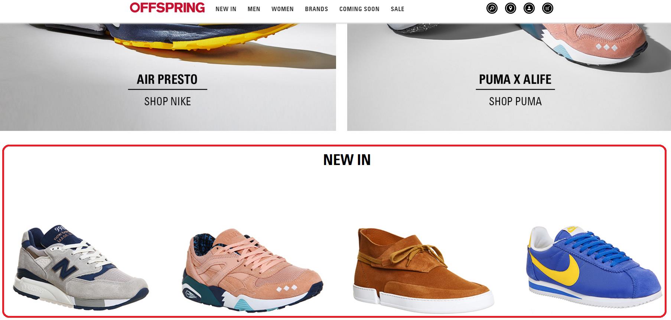Open the SALE menu item
Viewport: 671px width, 320px height.
pos(397,9)
